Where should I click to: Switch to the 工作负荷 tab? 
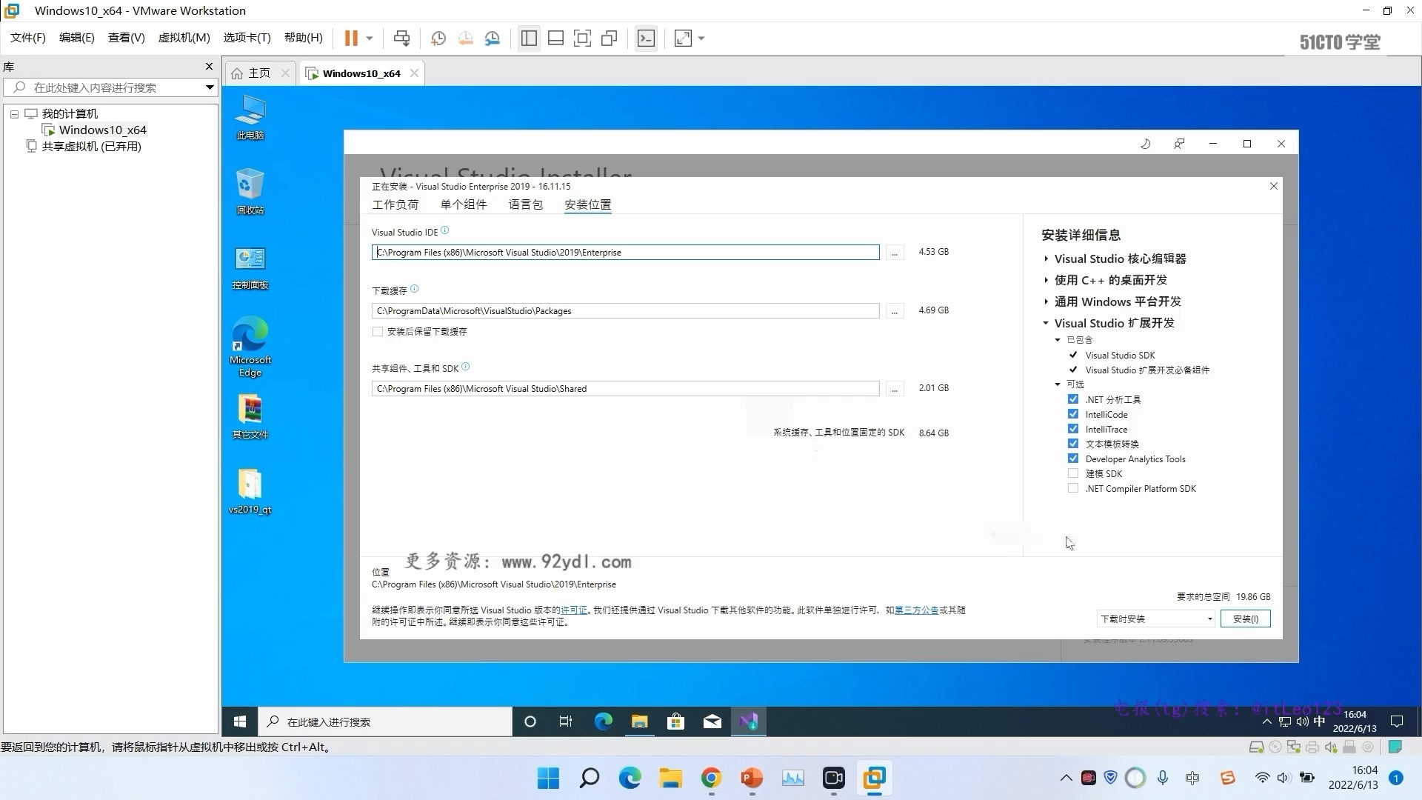tap(395, 204)
